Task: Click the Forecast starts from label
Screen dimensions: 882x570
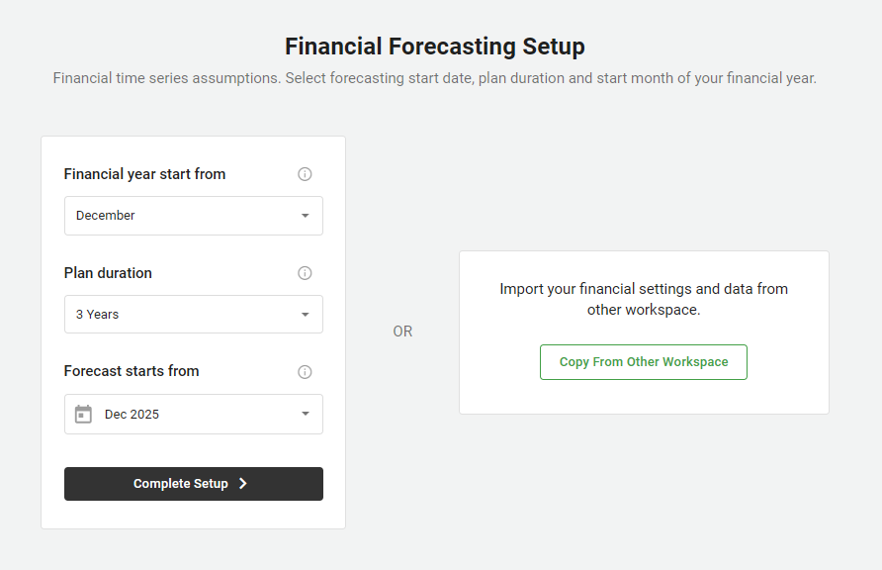Action: 132,371
